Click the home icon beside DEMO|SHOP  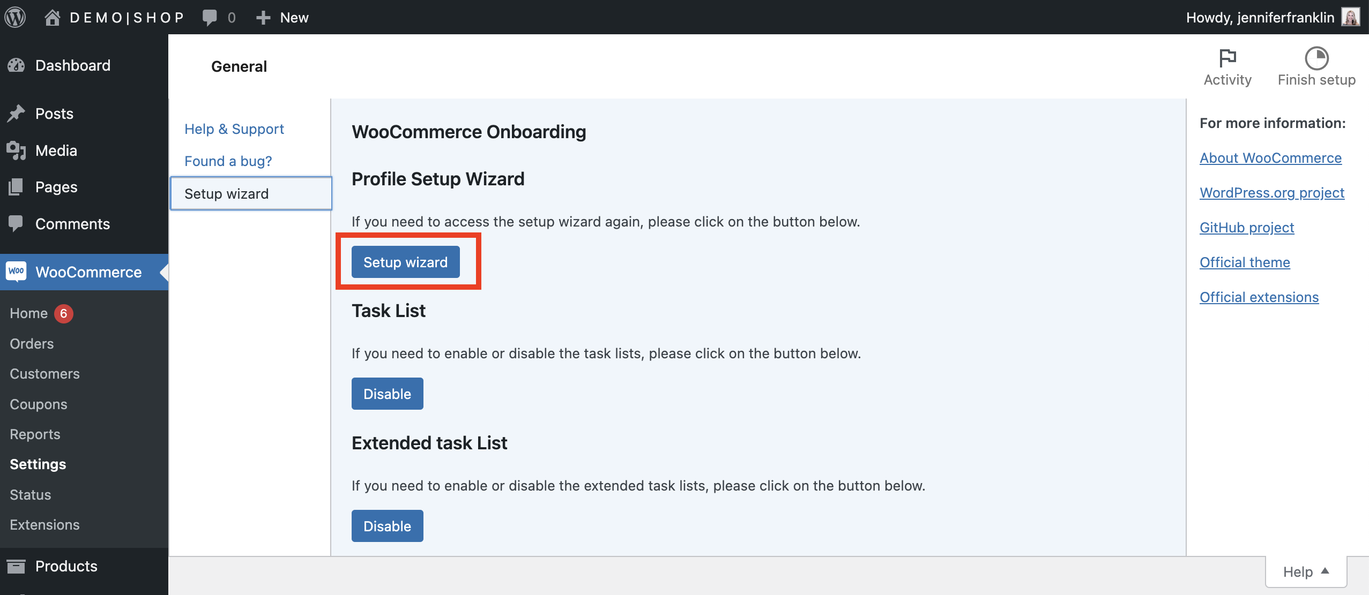(52, 18)
